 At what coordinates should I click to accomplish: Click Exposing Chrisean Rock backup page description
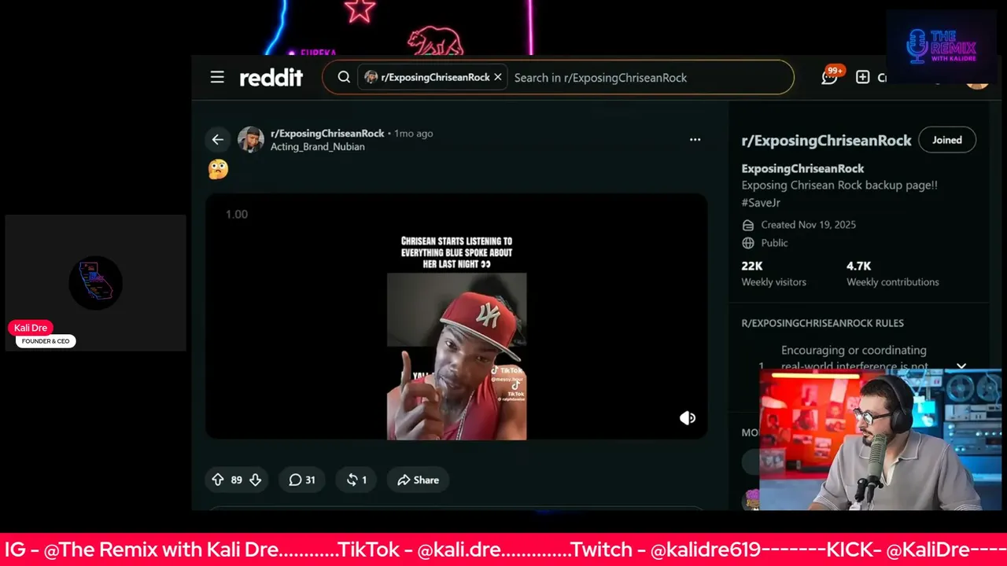click(x=839, y=186)
